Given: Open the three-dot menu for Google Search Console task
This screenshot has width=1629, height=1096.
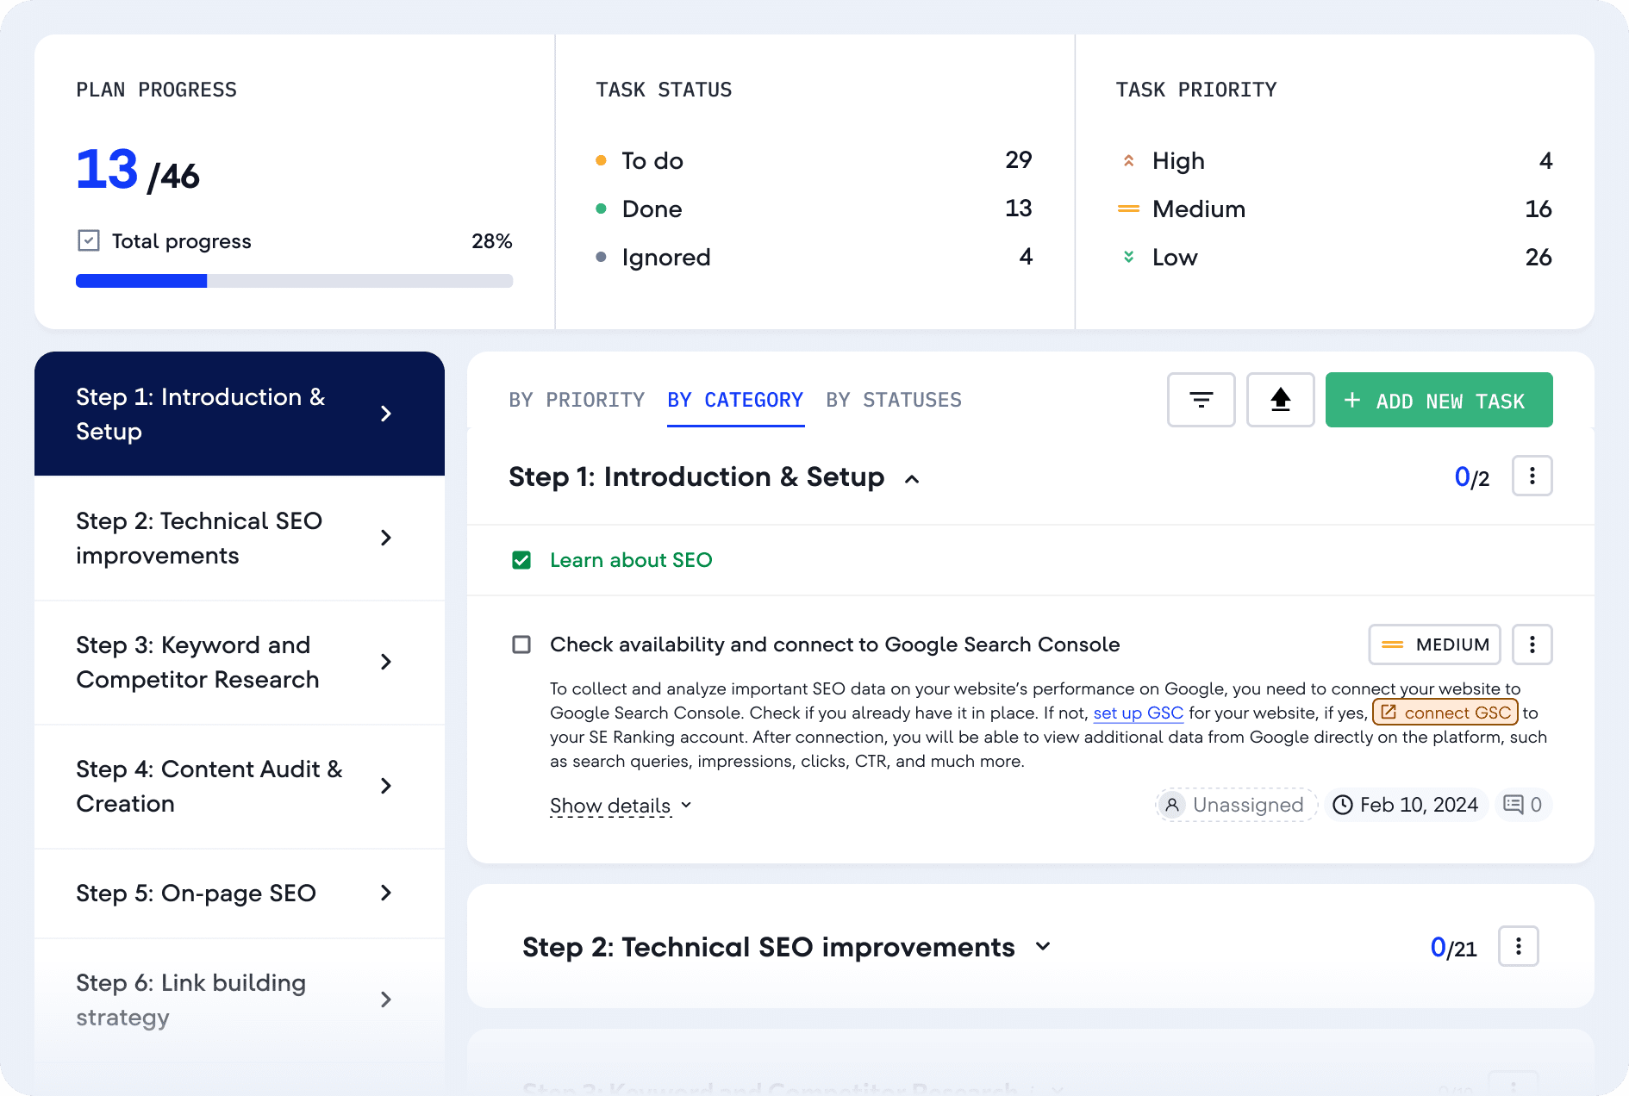Looking at the screenshot, I should tap(1532, 645).
